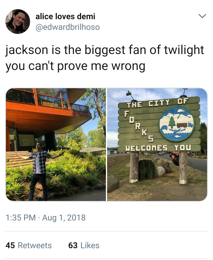Click the circular emblem on the Forks sign
This screenshot has width=213, height=260.
click(x=177, y=124)
